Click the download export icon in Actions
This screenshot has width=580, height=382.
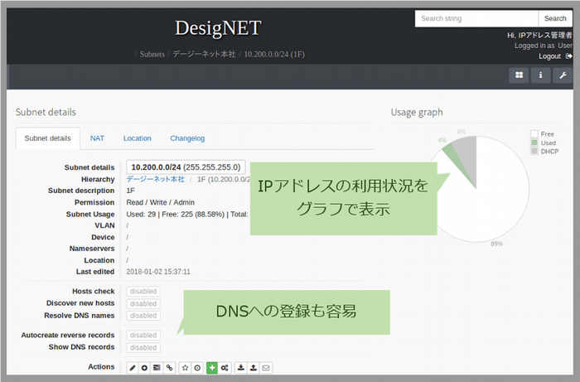240,367
